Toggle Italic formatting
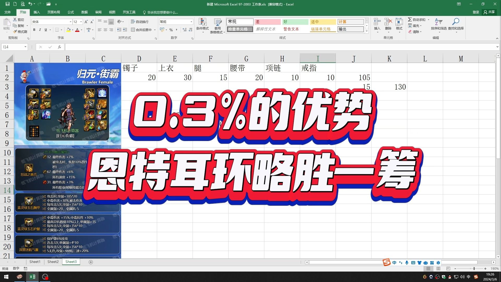 click(40, 30)
